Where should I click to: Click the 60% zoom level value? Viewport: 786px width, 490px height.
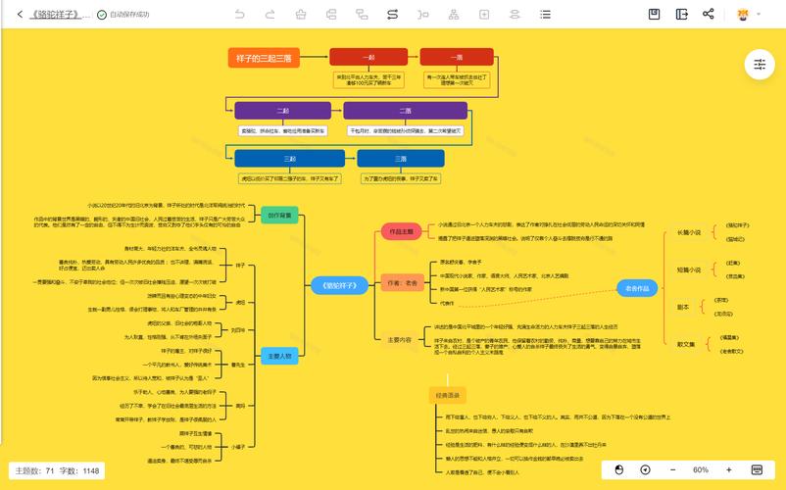tap(701, 470)
